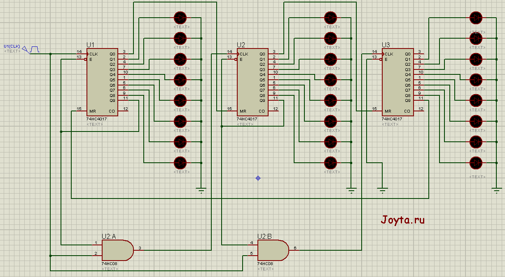The width and height of the screenshot is (505, 277).
Task: Select the bottom LED right of U3
Action: pyautogui.click(x=476, y=163)
